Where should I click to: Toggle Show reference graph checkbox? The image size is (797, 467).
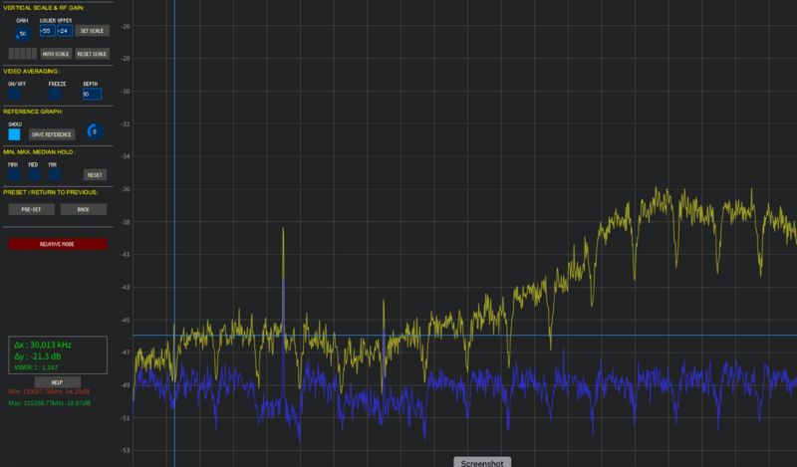point(15,133)
